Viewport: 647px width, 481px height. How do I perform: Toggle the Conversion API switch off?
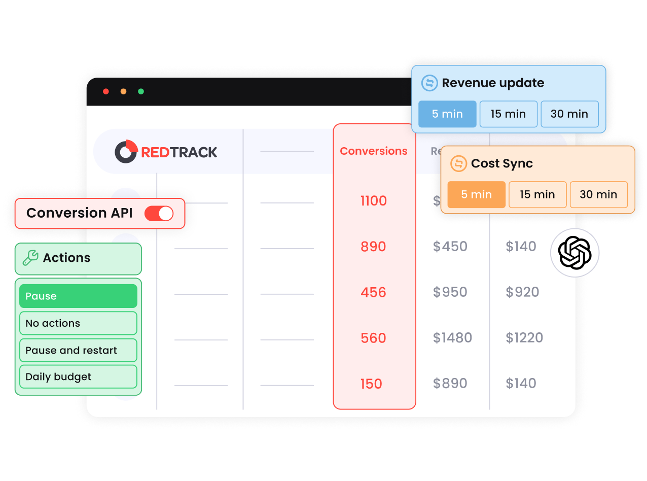click(159, 214)
